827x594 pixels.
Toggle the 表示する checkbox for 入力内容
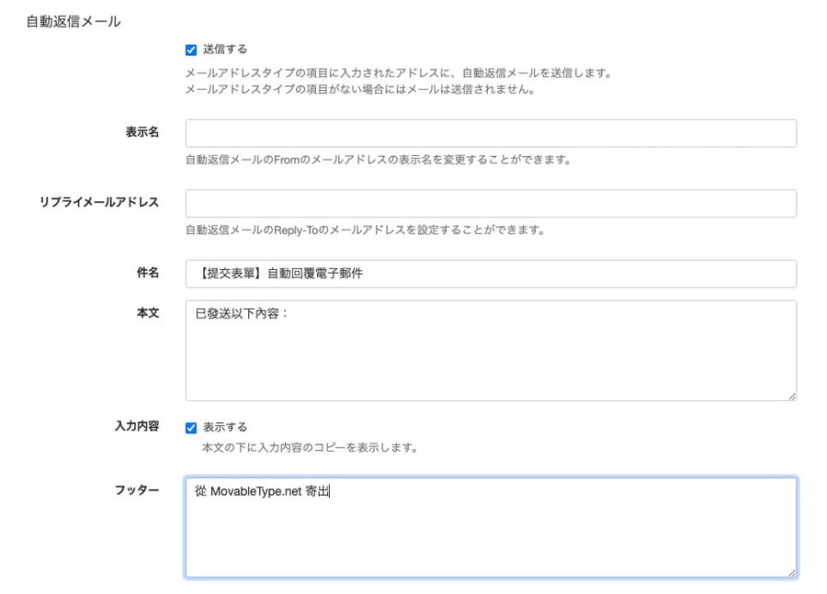pos(191,428)
